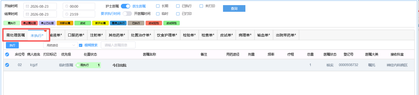Screen dimensions: 419x95
Task: Click the blue 需停止执行 status tag
Action: [x=118, y=23]
